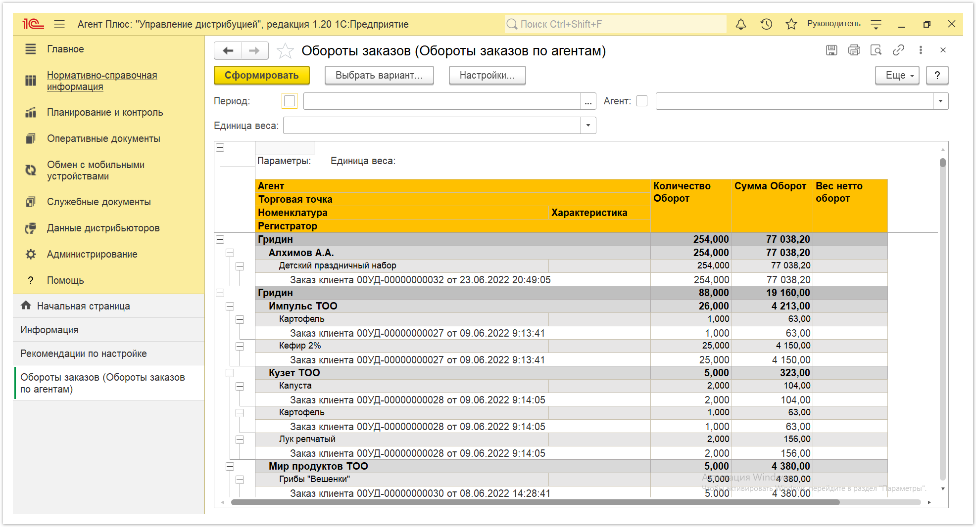Click the Сформировать button
The image size is (976, 527).
click(x=262, y=75)
